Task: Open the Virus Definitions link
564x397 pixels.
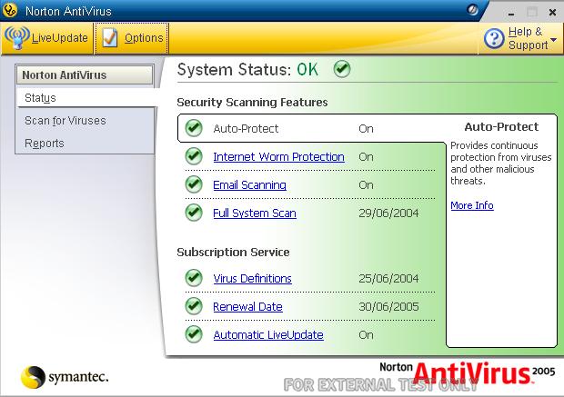Action: (252, 278)
